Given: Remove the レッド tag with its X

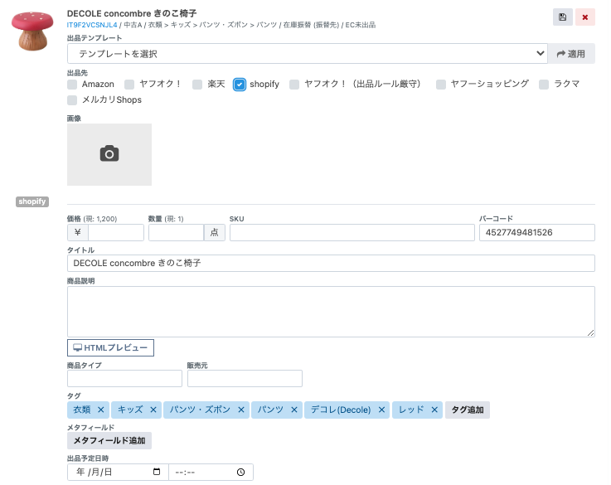Looking at the screenshot, I should 434,410.
